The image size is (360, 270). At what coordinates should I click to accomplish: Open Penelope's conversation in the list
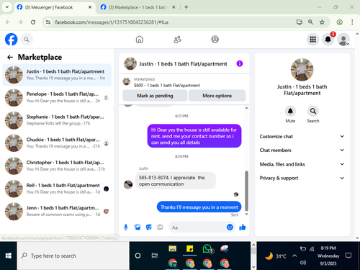click(x=57, y=97)
